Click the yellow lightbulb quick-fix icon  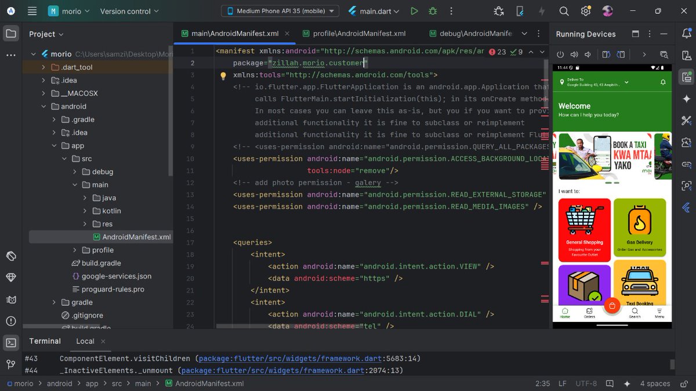[x=223, y=75]
